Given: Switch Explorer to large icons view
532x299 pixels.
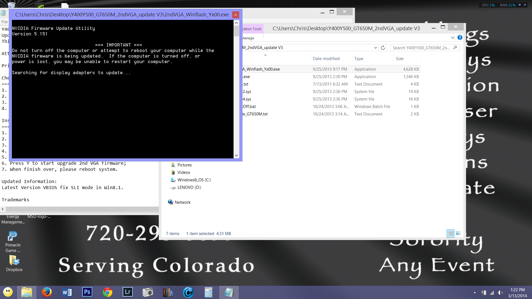Looking at the screenshot, I should [x=458, y=233].
